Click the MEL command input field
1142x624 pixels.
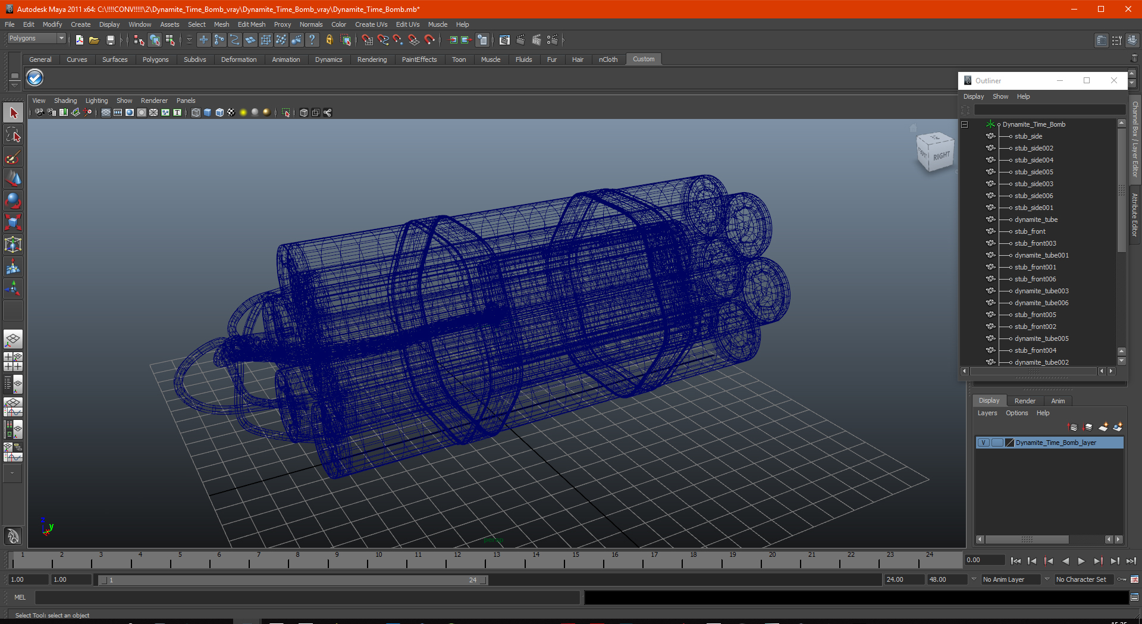[x=307, y=597]
